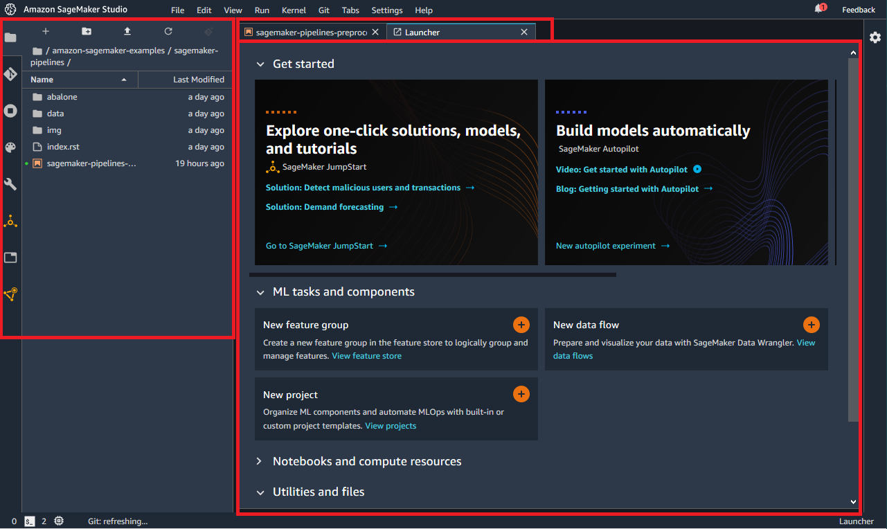Image resolution: width=887 pixels, height=529 pixels.
Task: Open the Help menu
Action: click(x=424, y=10)
